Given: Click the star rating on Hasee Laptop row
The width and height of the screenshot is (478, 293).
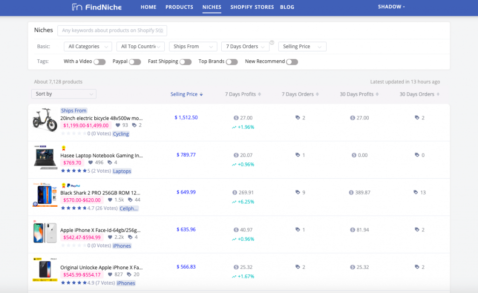Looking at the screenshot, I should (x=74, y=171).
